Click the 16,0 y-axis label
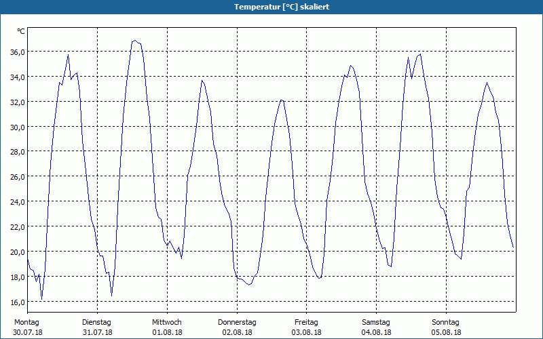 click(18, 302)
